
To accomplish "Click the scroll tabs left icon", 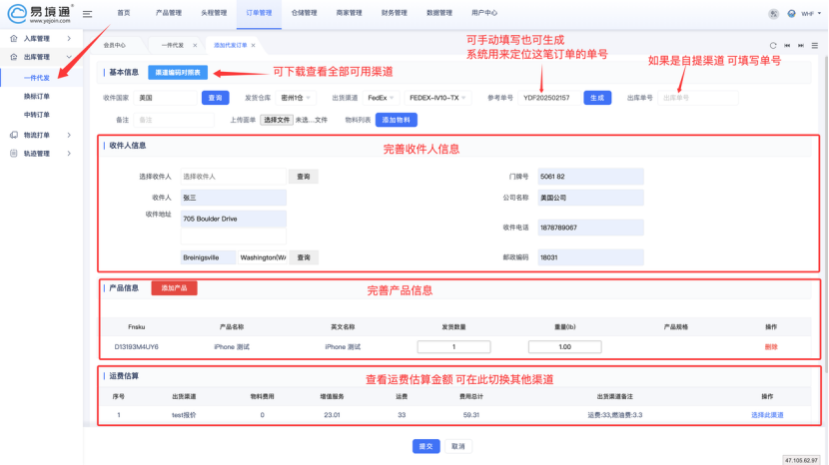I will point(788,46).
